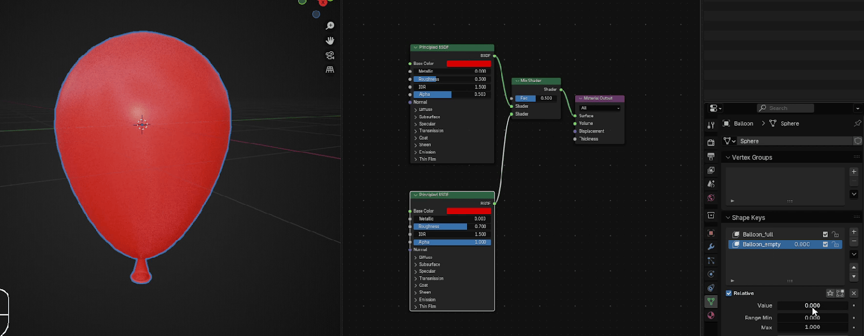864x336 pixels.
Task: Add a new shape key with plus button
Action: tap(854, 232)
